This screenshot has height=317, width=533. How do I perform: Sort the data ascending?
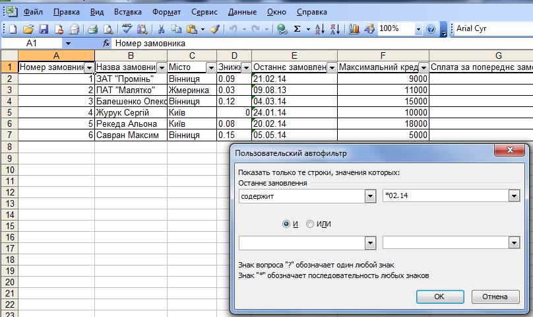point(319,29)
